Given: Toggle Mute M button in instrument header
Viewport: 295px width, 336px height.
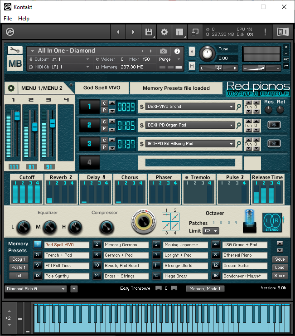Looking at the screenshot, I should pos(192,66).
